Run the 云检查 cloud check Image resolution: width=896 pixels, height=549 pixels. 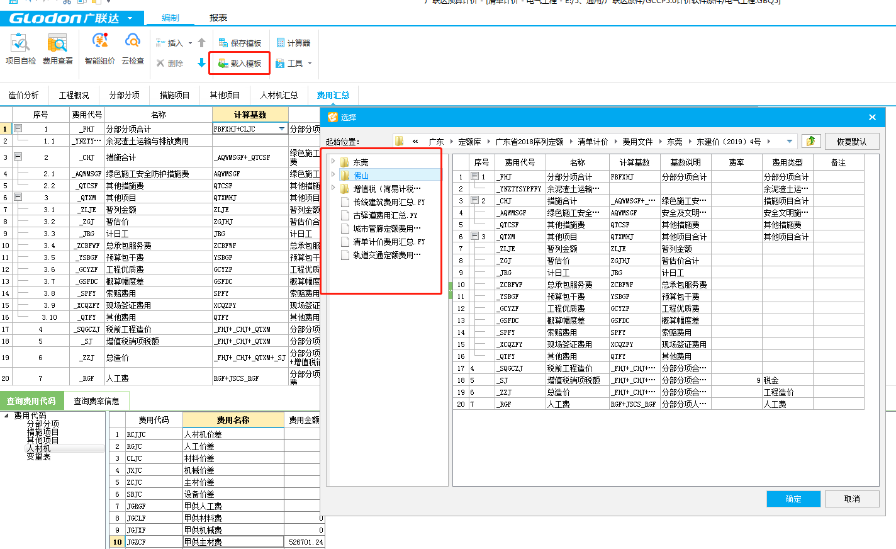[133, 50]
